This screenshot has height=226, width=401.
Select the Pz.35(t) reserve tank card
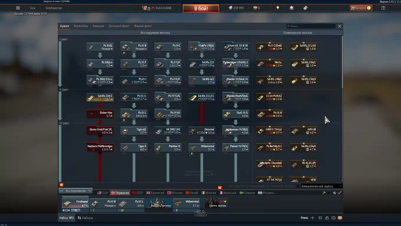click(100, 47)
